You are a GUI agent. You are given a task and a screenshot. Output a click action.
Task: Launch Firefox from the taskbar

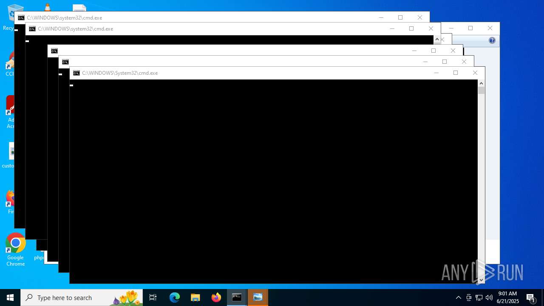pos(216,297)
